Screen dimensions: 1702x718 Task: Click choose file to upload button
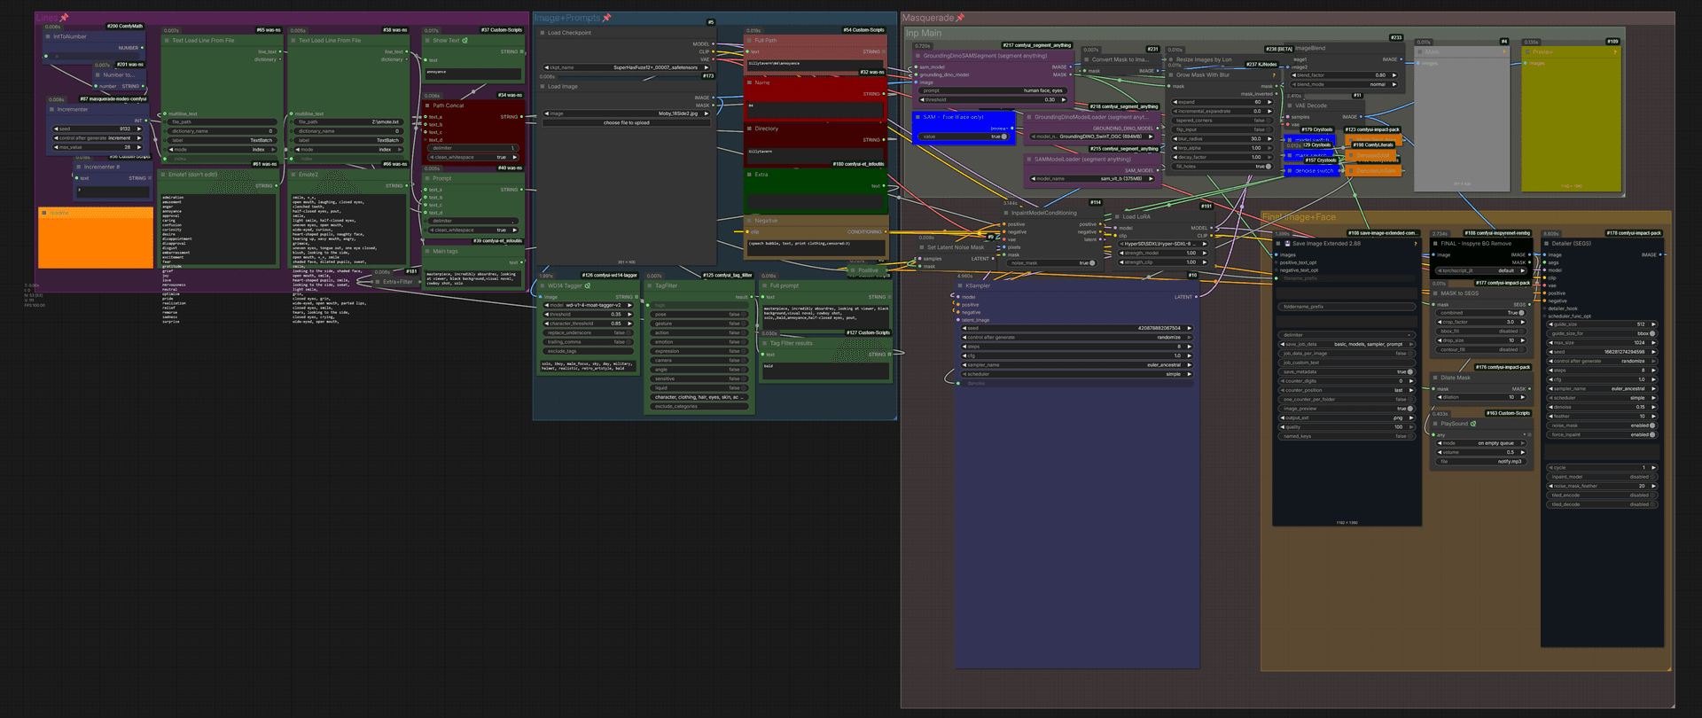(627, 123)
